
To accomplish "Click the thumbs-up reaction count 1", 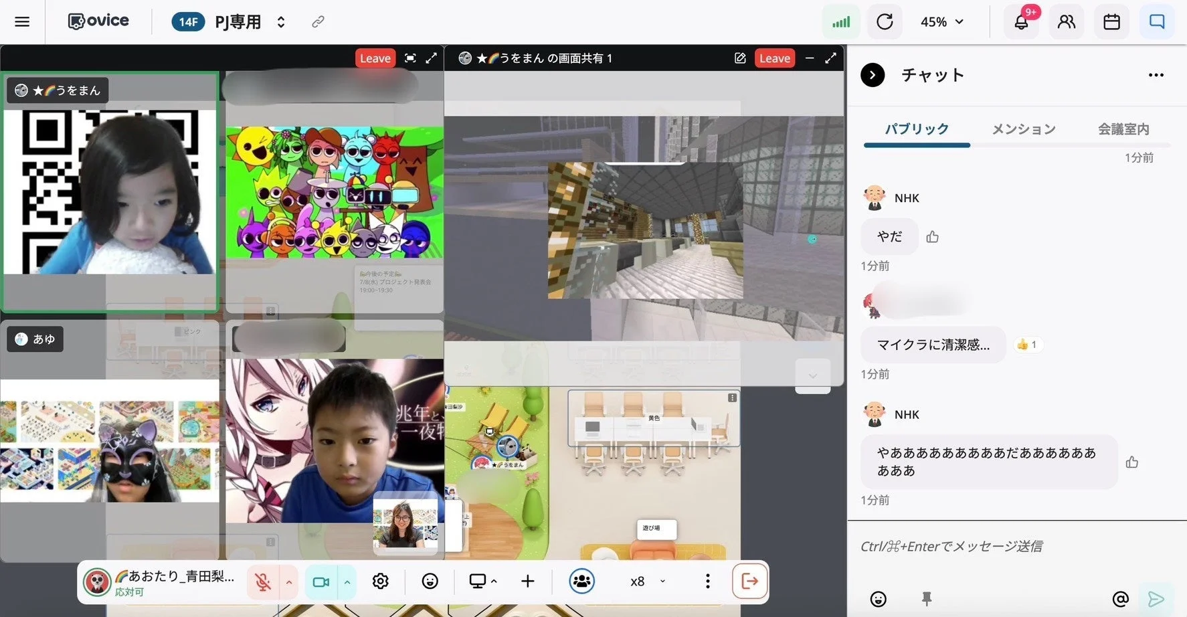I will click(1027, 345).
